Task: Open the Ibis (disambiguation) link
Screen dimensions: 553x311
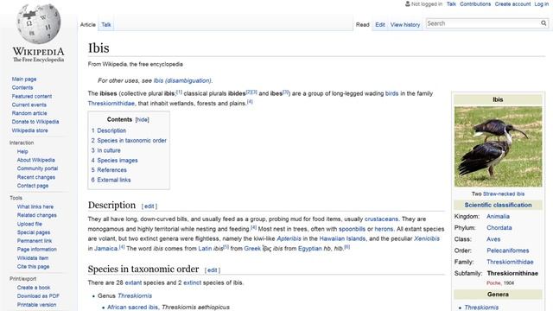Action: pyautogui.click(x=182, y=80)
